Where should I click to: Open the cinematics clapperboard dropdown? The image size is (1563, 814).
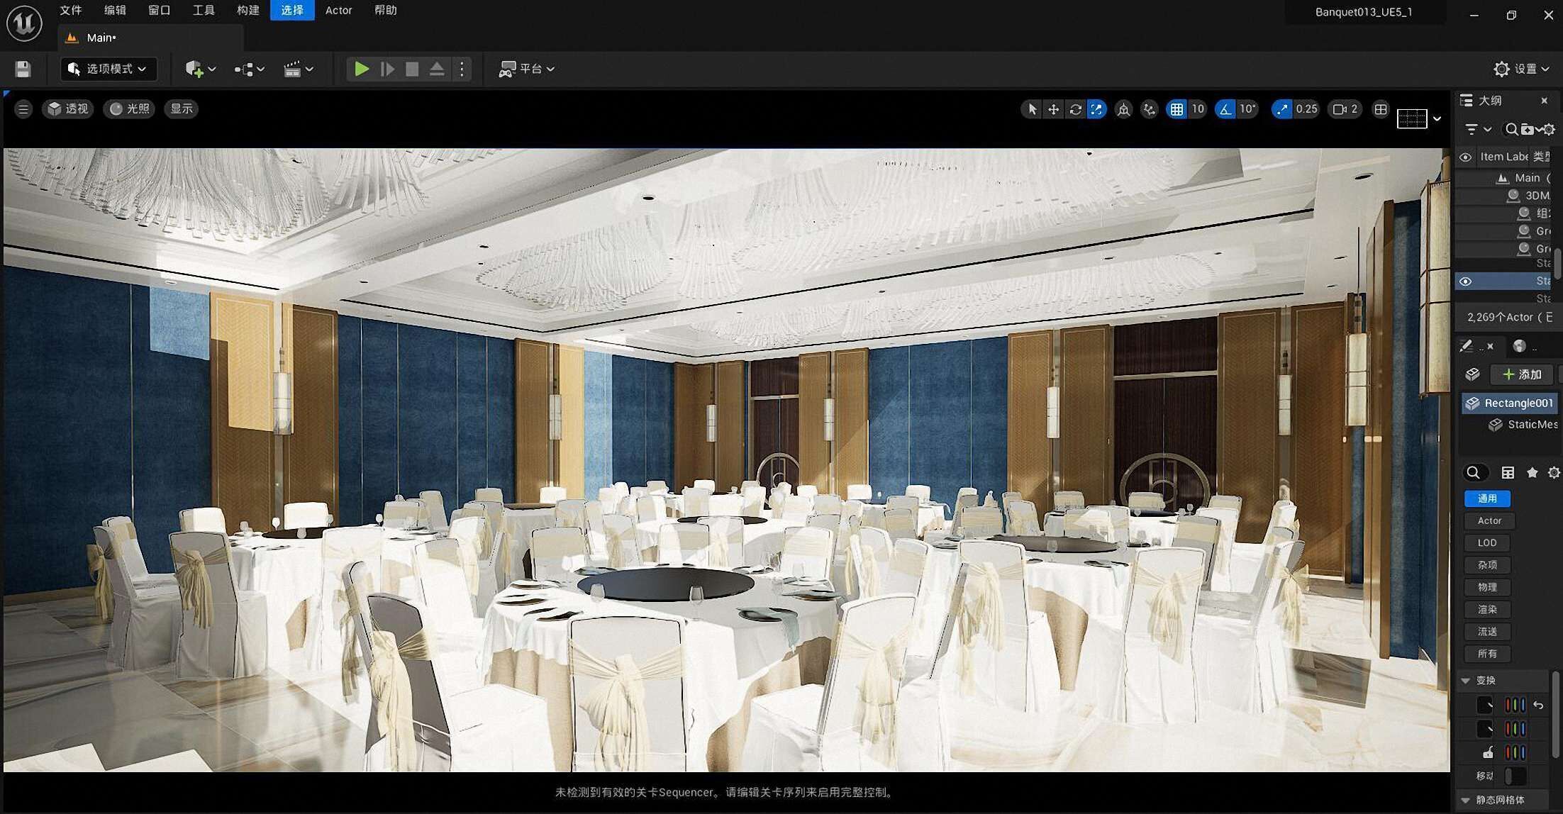299,69
